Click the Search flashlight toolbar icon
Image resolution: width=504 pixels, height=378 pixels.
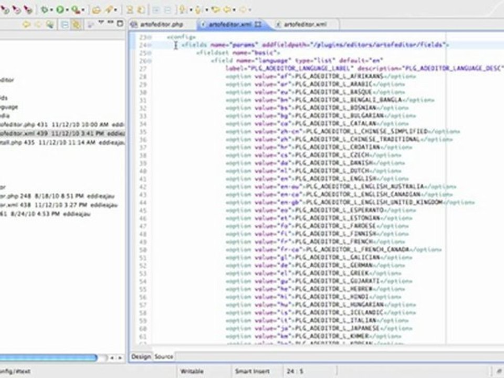(x=109, y=10)
